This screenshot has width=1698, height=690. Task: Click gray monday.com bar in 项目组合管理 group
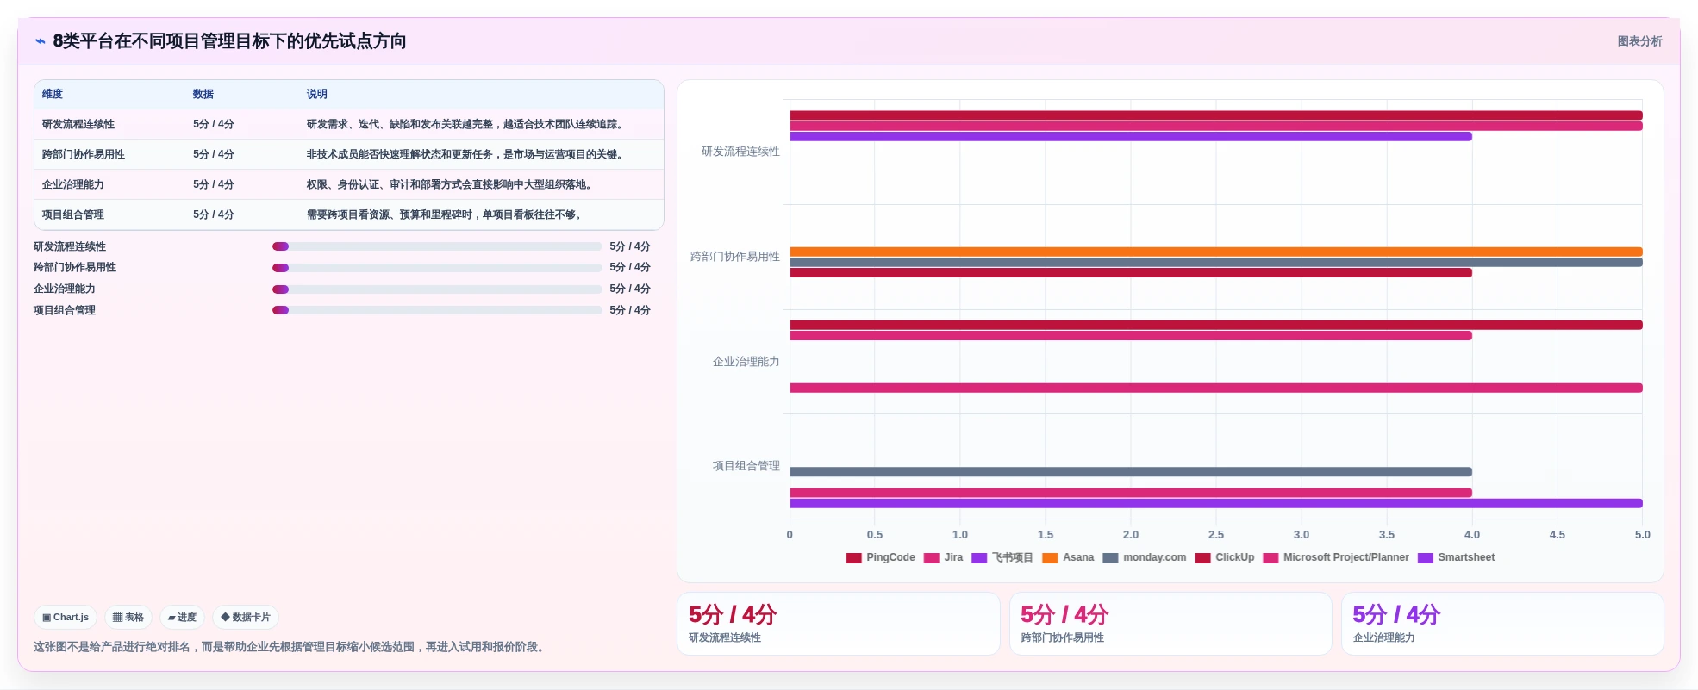(x=1131, y=472)
